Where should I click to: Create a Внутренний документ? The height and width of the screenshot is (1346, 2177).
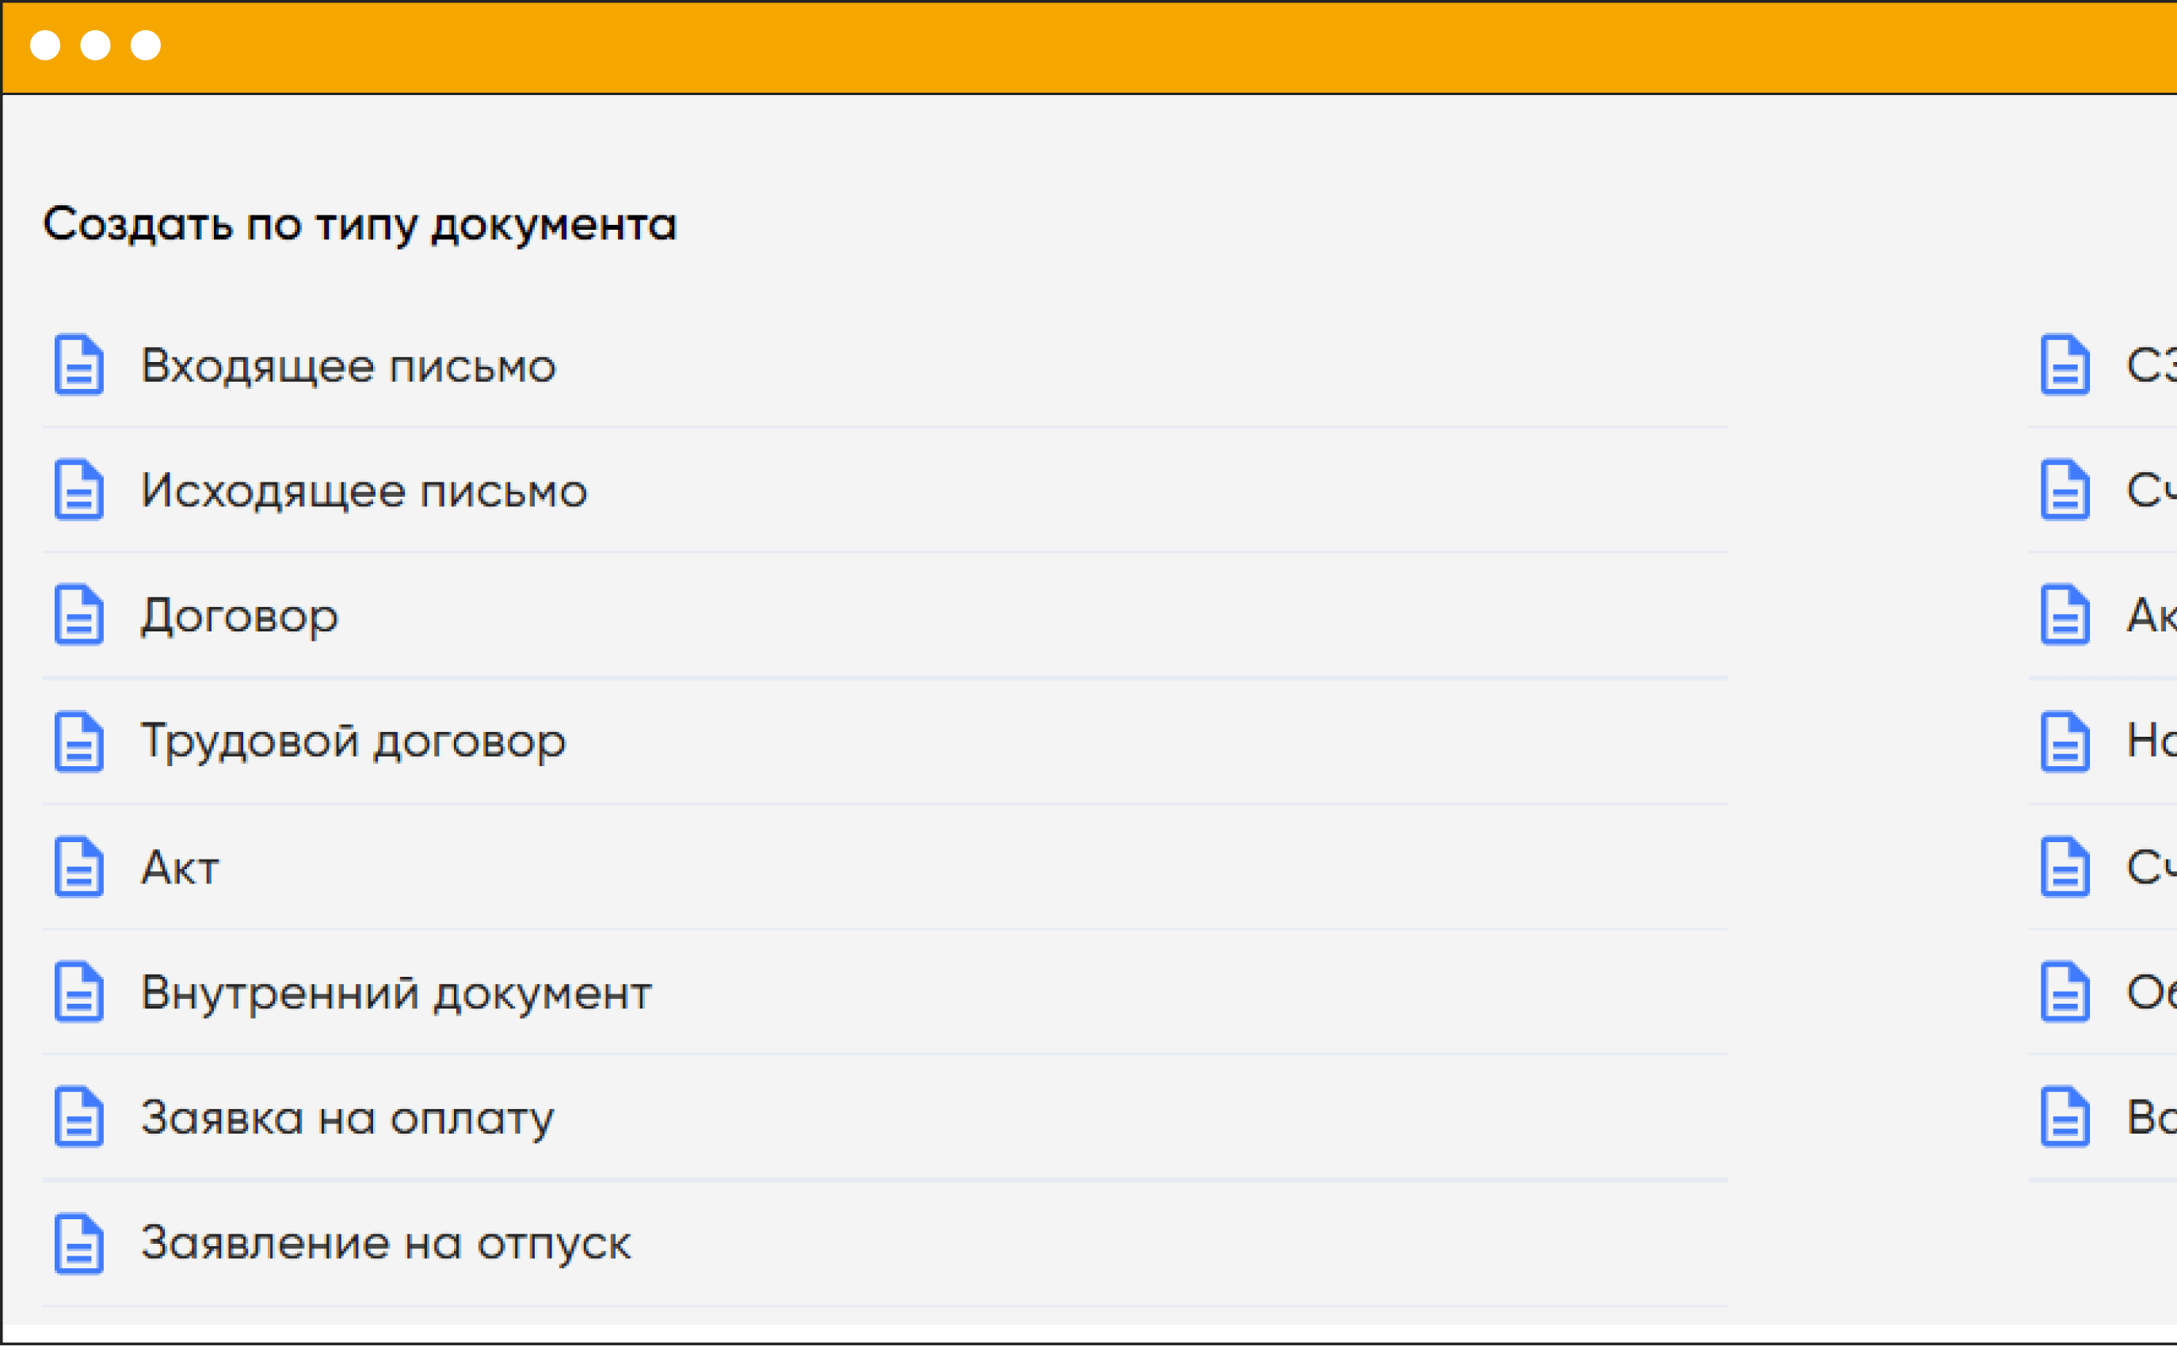coord(396,993)
